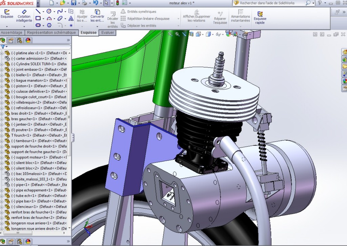Open the Convertir les entités dropdown arrow
The height and width of the screenshot is (246, 347).
(x=97, y=26)
